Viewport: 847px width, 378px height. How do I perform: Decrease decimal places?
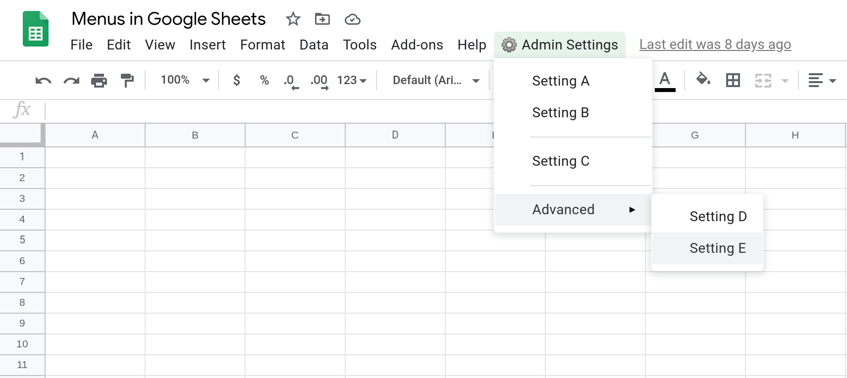click(x=291, y=82)
